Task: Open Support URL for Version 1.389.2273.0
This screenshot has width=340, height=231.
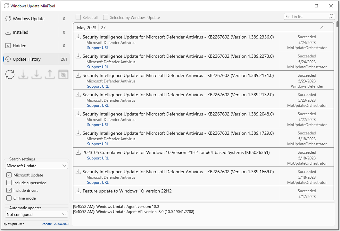Action: point(98,67)
